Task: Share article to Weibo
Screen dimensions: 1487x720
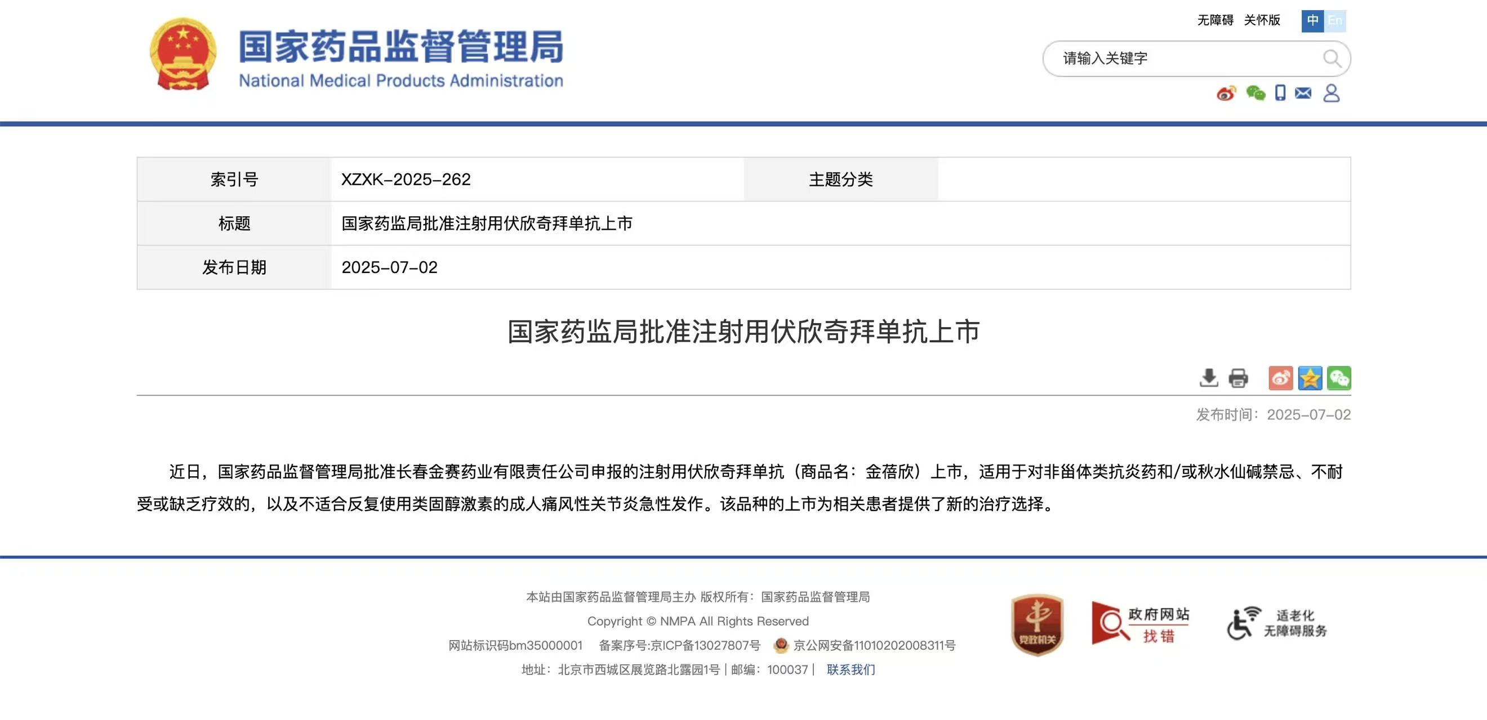Action: click(x=1280, y=378)
